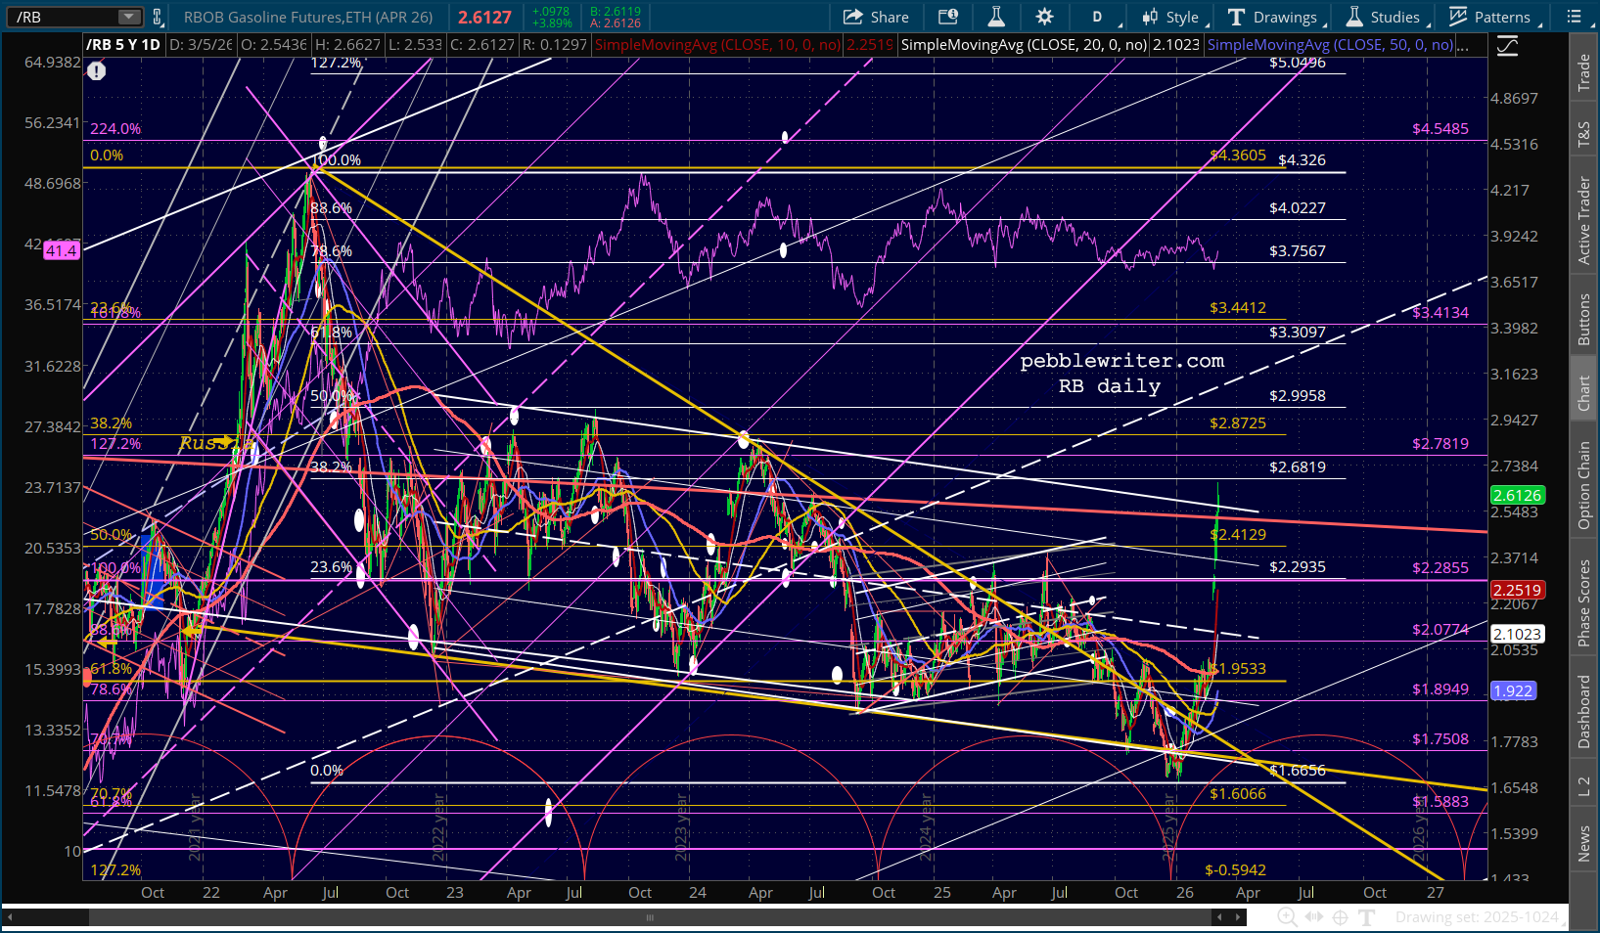Click the crosshair icon in bottom bar
The width and height of the screenshot is (1600, 933).
coord(1341,917)
